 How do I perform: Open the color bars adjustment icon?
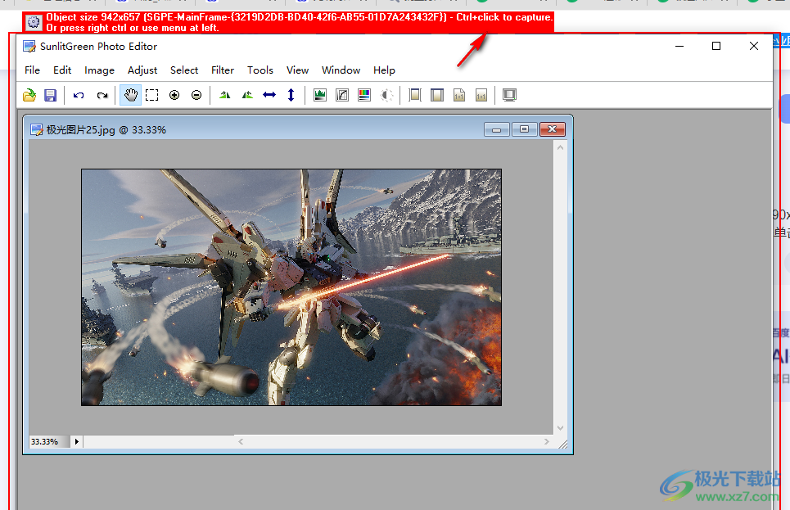coord(364,95)
